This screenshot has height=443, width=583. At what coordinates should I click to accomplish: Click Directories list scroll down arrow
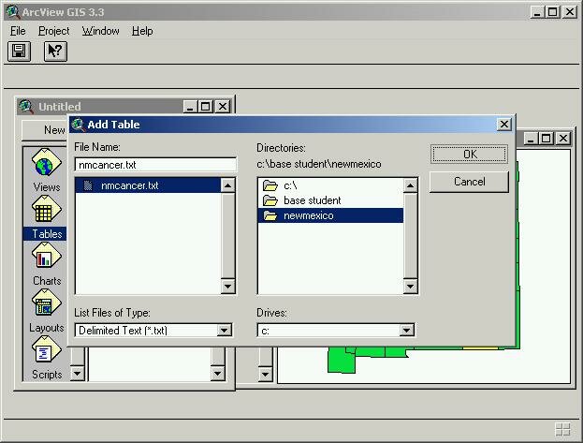coord(410,287)
